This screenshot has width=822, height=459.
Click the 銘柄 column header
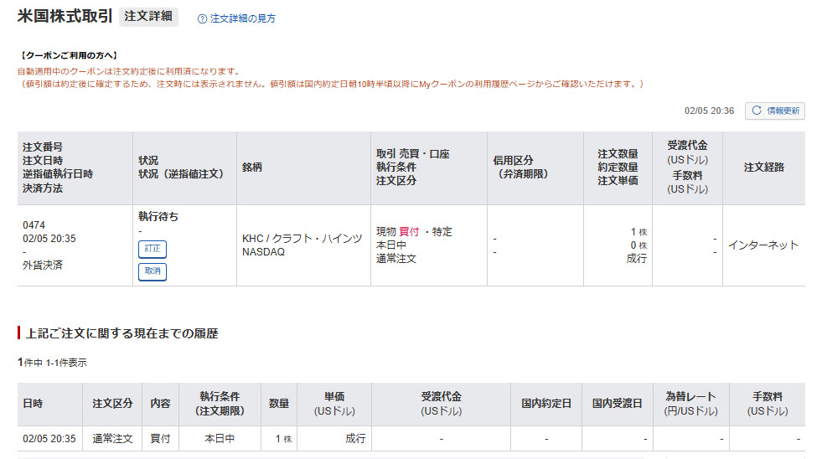click(x=252, y=168)
